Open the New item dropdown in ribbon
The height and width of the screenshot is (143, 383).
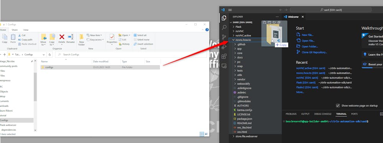[94, 35]
